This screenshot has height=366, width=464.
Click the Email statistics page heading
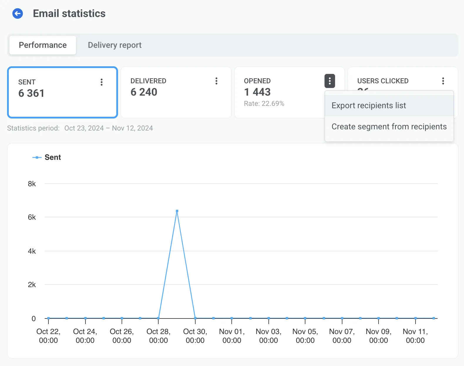69,13
